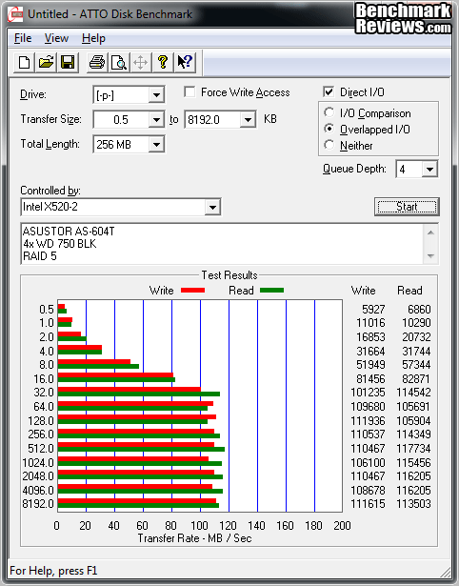Click the Transfer Rate - MB / Sec axis label

[x=194, y=538]
